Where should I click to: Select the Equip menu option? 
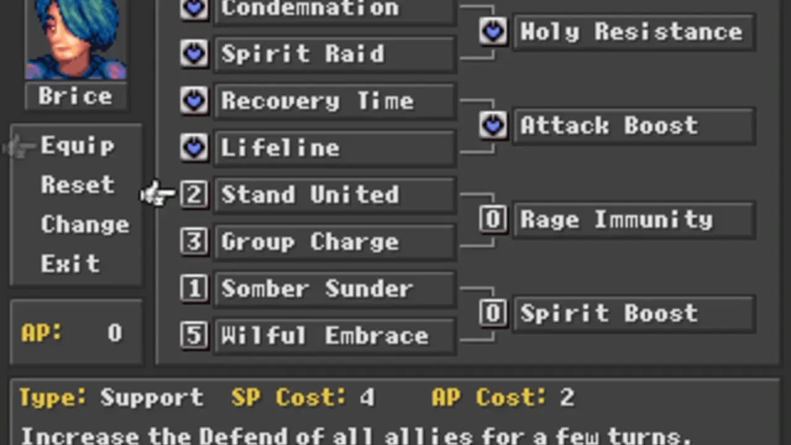77,146
